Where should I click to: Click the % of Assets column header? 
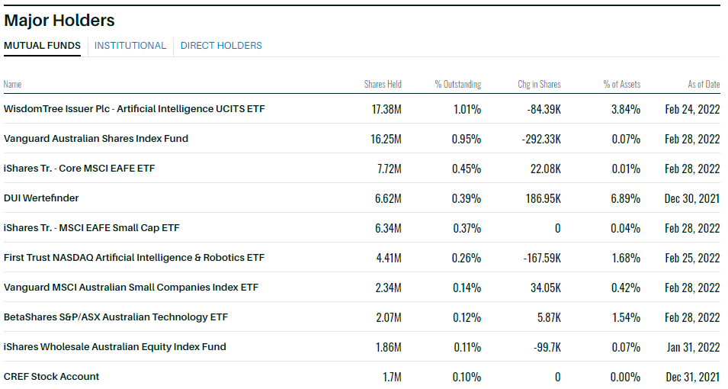tap(621, 85)
